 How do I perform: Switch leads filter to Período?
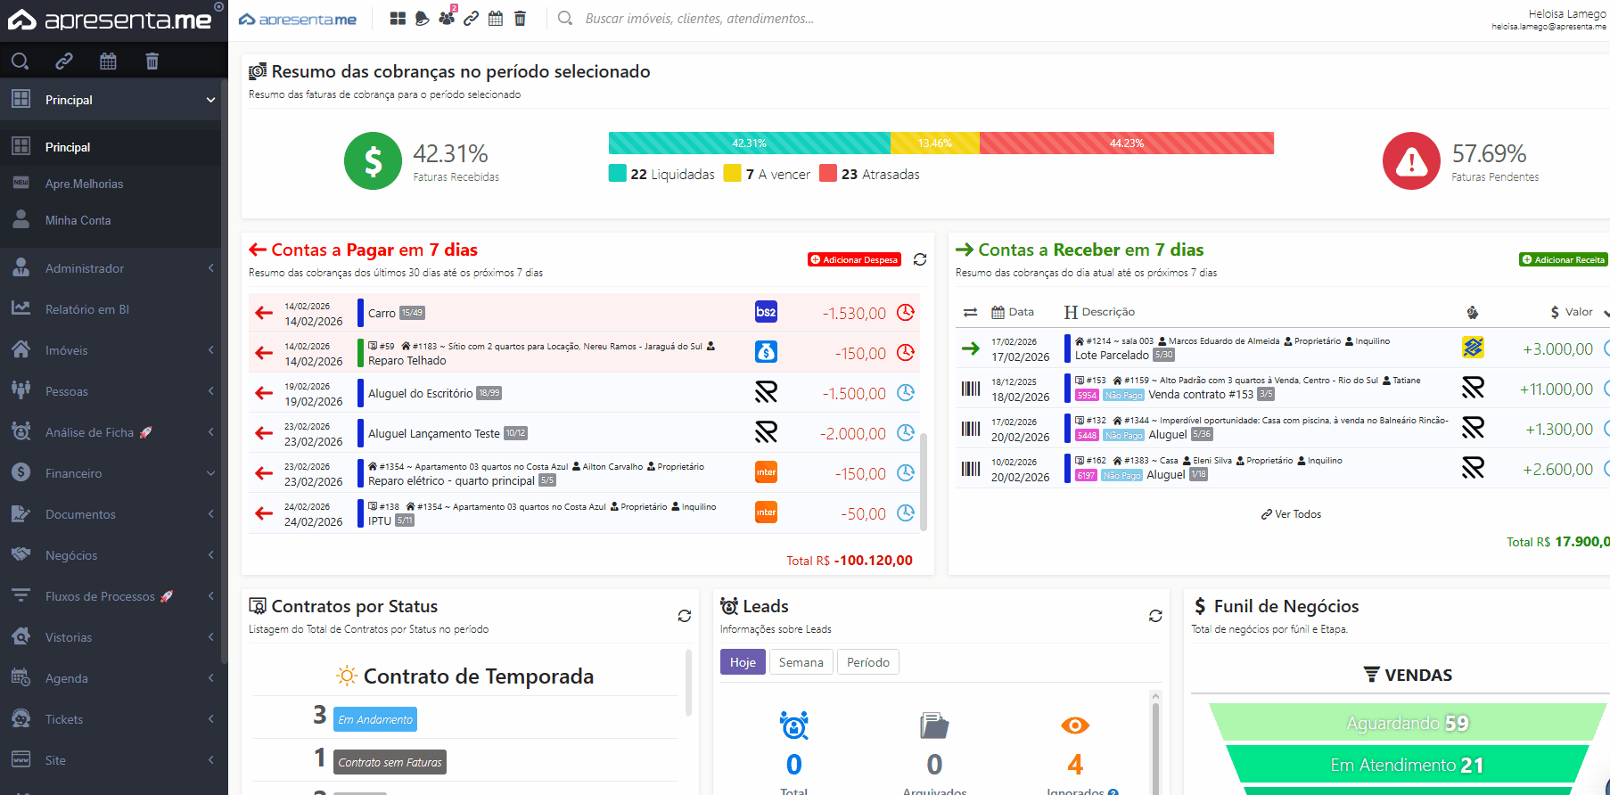[x=867, y=662]
